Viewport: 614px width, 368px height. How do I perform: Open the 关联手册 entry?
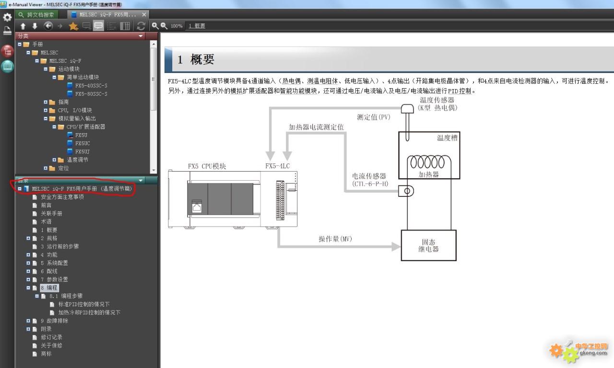pyautogui.click(x=51, y=213)
